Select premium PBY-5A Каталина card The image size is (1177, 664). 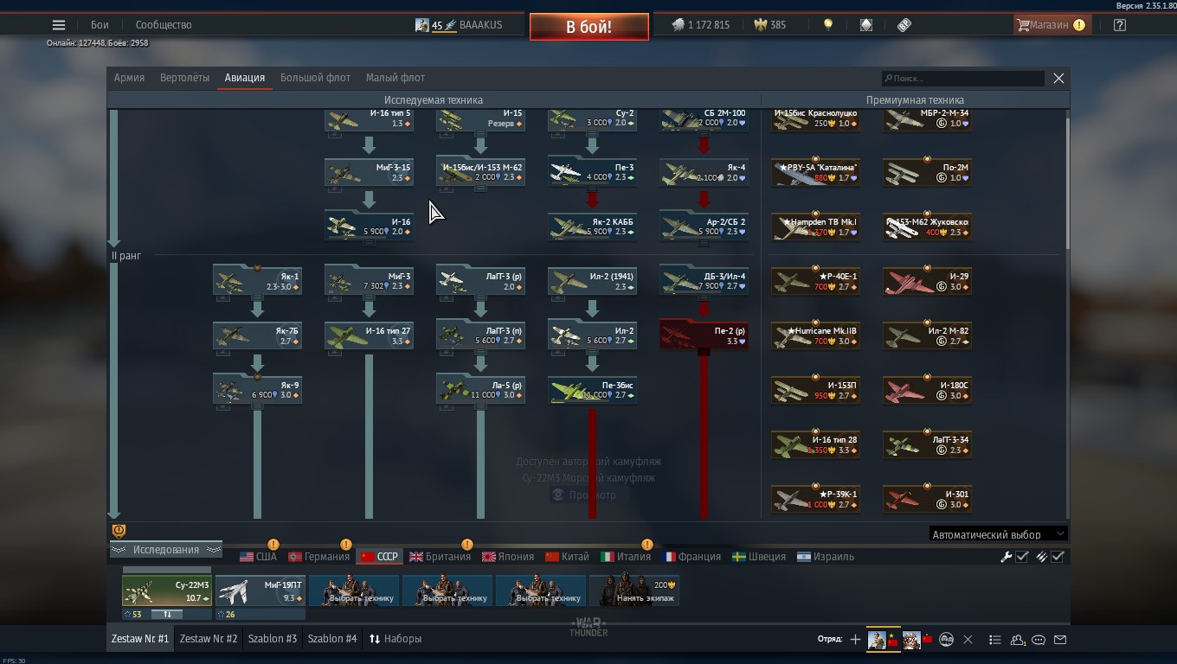click(816, 172)
